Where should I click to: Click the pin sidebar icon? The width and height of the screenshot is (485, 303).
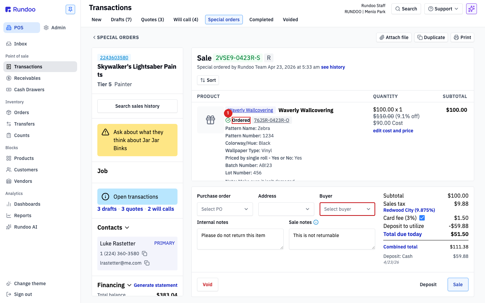[x=70, y=9]
